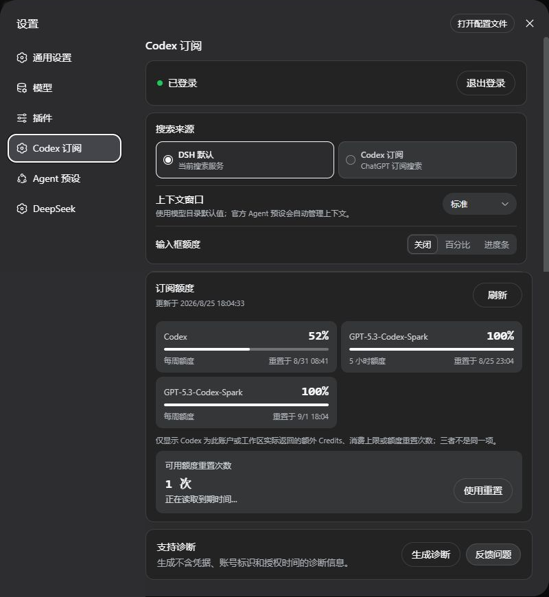549x597 pixels.
Task: Click 打开配置文件 button
Action: pyautogui.click(x=482, y=23)
